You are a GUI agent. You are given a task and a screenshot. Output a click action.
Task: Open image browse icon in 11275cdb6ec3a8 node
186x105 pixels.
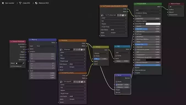point(103,15)
